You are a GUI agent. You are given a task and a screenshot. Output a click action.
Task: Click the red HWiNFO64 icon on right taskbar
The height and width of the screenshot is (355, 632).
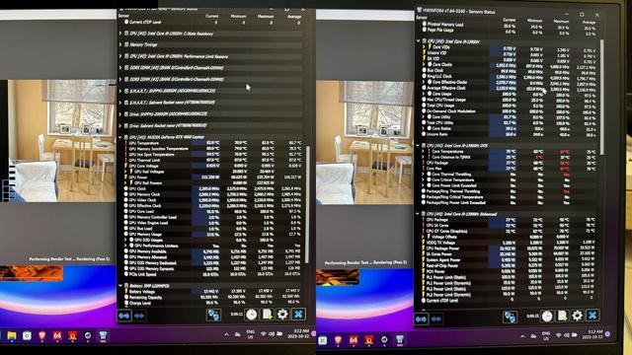[x=354, y=340]
